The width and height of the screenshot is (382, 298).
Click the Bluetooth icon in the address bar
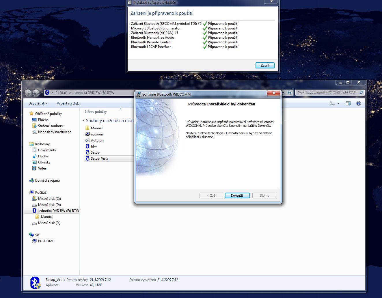click(47, 93)
